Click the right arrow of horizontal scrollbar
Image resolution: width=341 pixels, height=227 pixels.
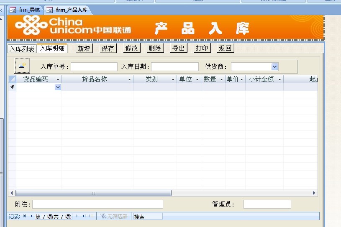[x=314, y=193]
